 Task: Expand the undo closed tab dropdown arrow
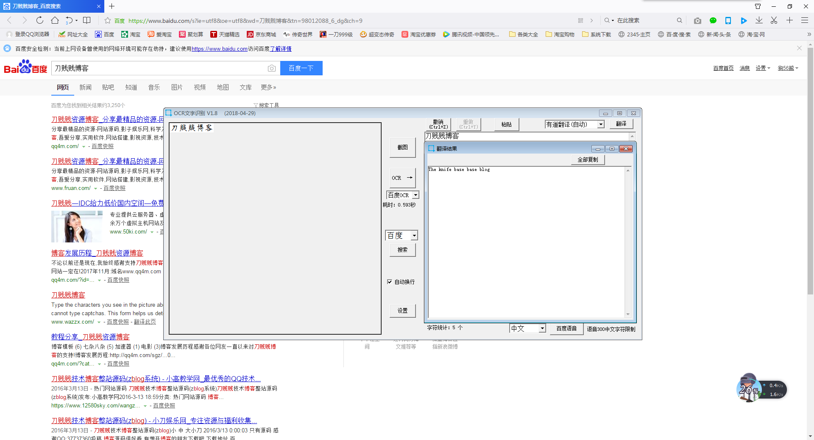tap(76, 20)
